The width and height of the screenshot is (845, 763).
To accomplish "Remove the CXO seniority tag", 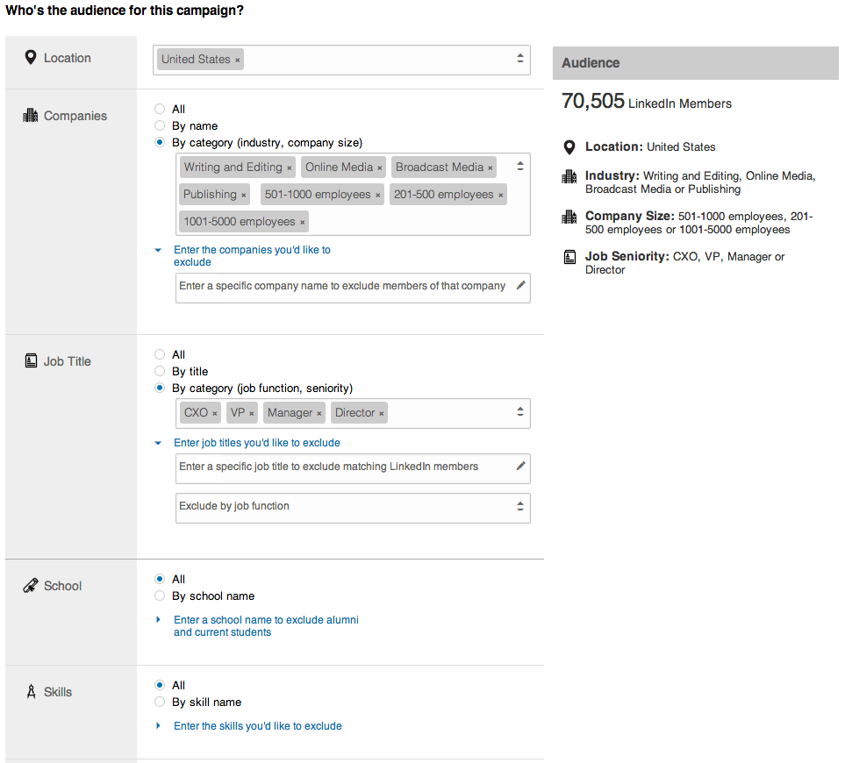I will coord(215,414).
